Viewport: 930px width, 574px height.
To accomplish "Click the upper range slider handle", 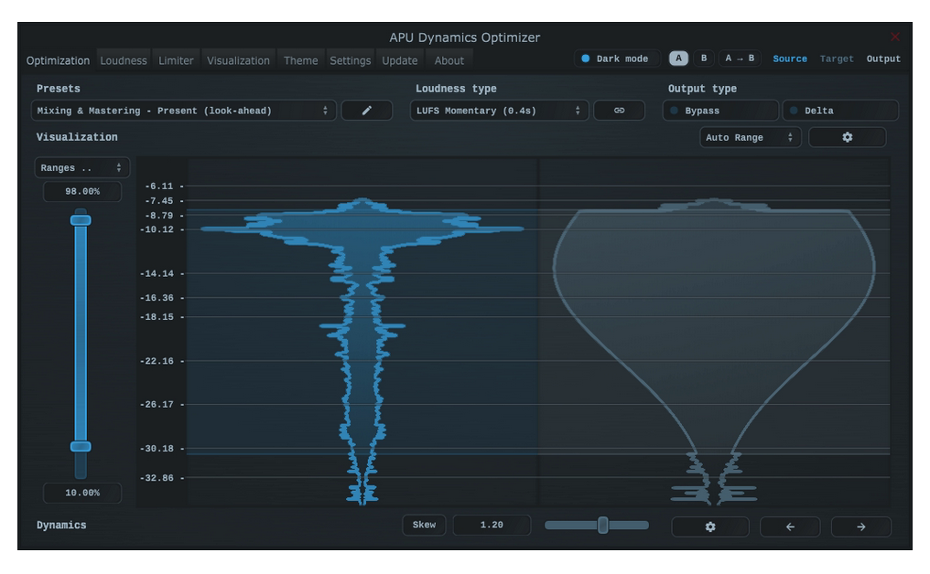I will click(x=81, y=220).
